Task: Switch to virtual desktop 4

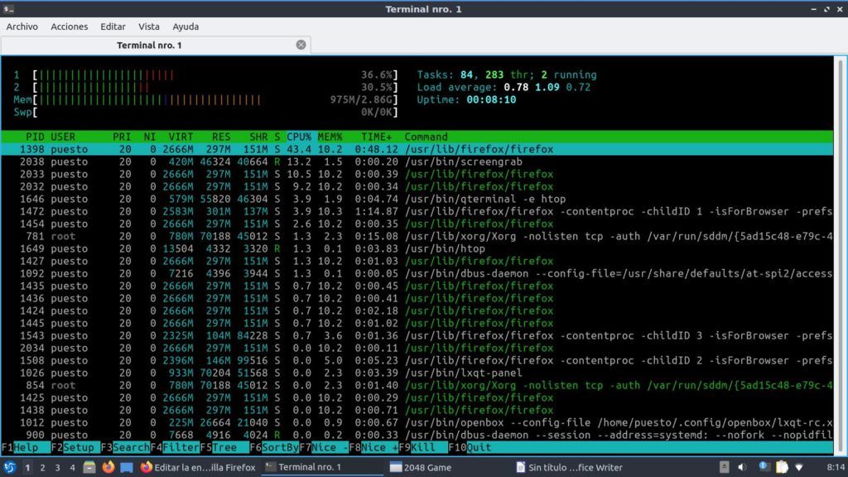Action: coord(72,468)
